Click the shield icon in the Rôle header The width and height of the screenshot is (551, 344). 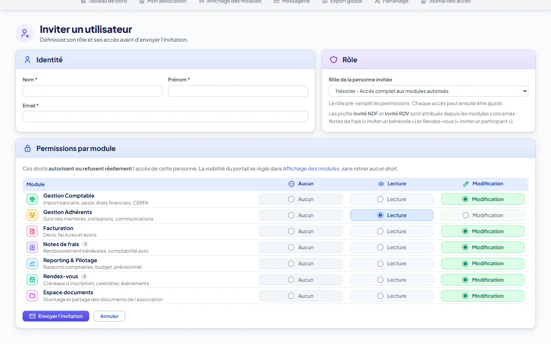[x=334, y=60]
